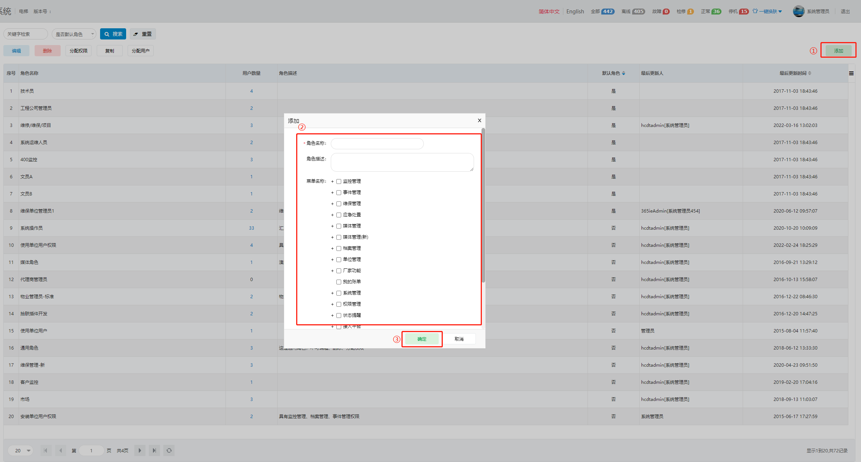
Task: Open the 是否默认角色 dropdown
Action: 74,34
